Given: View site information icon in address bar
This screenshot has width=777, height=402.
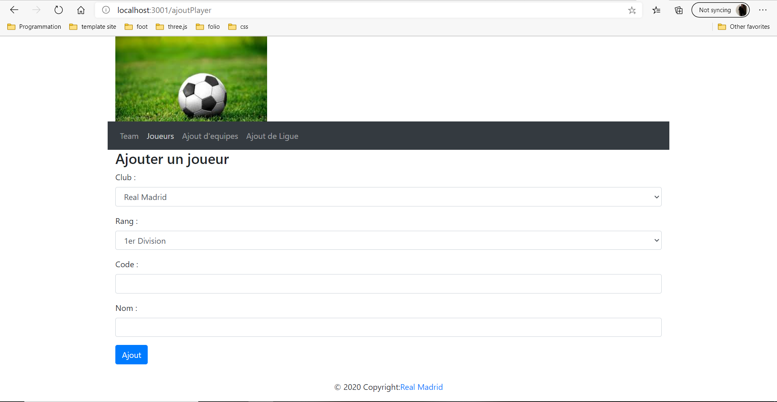Looking at the screenshot, I should [106, 10].
